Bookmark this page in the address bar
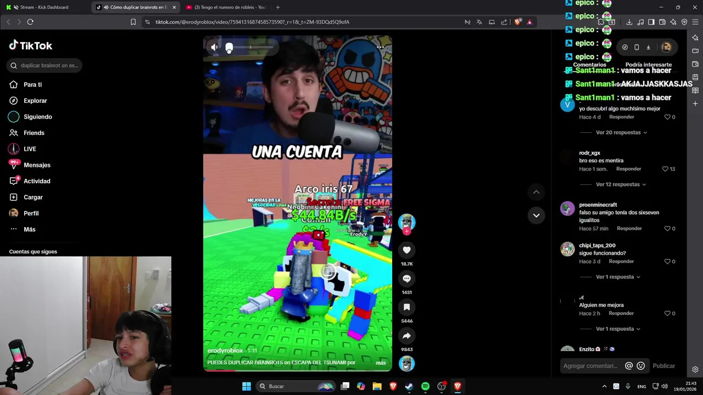The width and height of the screenshot is (703, 395). point(133,22)
